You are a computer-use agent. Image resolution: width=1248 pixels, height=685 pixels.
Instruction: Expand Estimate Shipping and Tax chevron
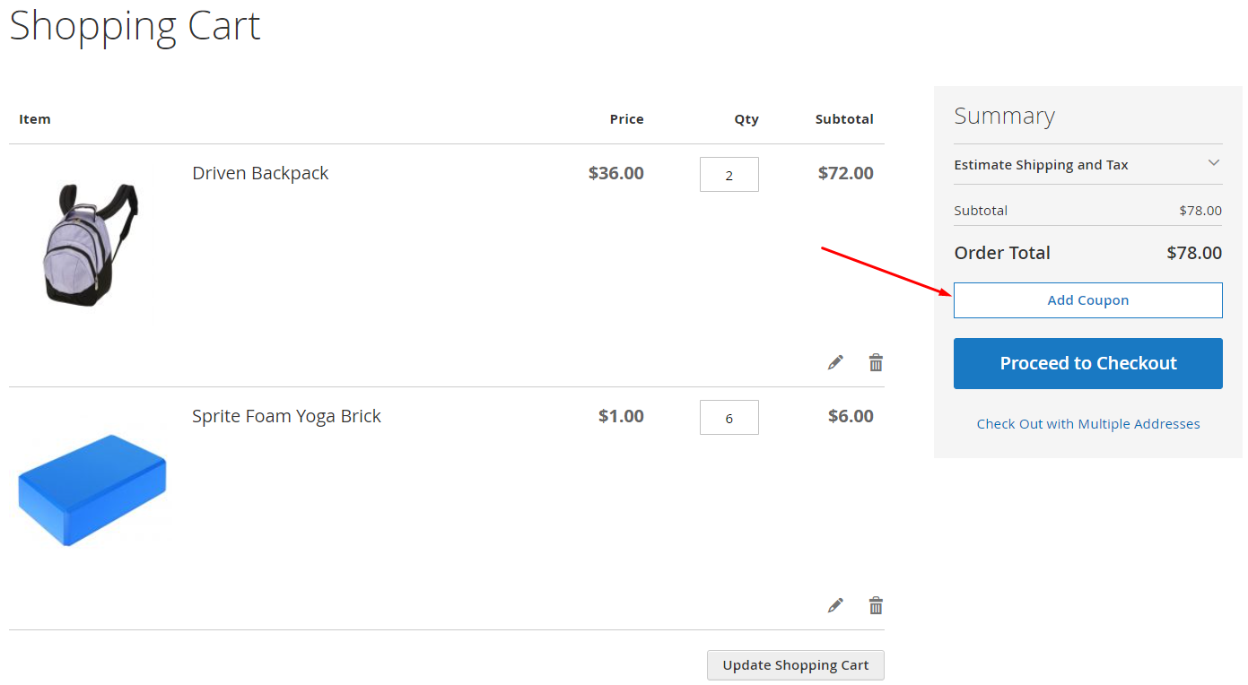[1214, 163]
